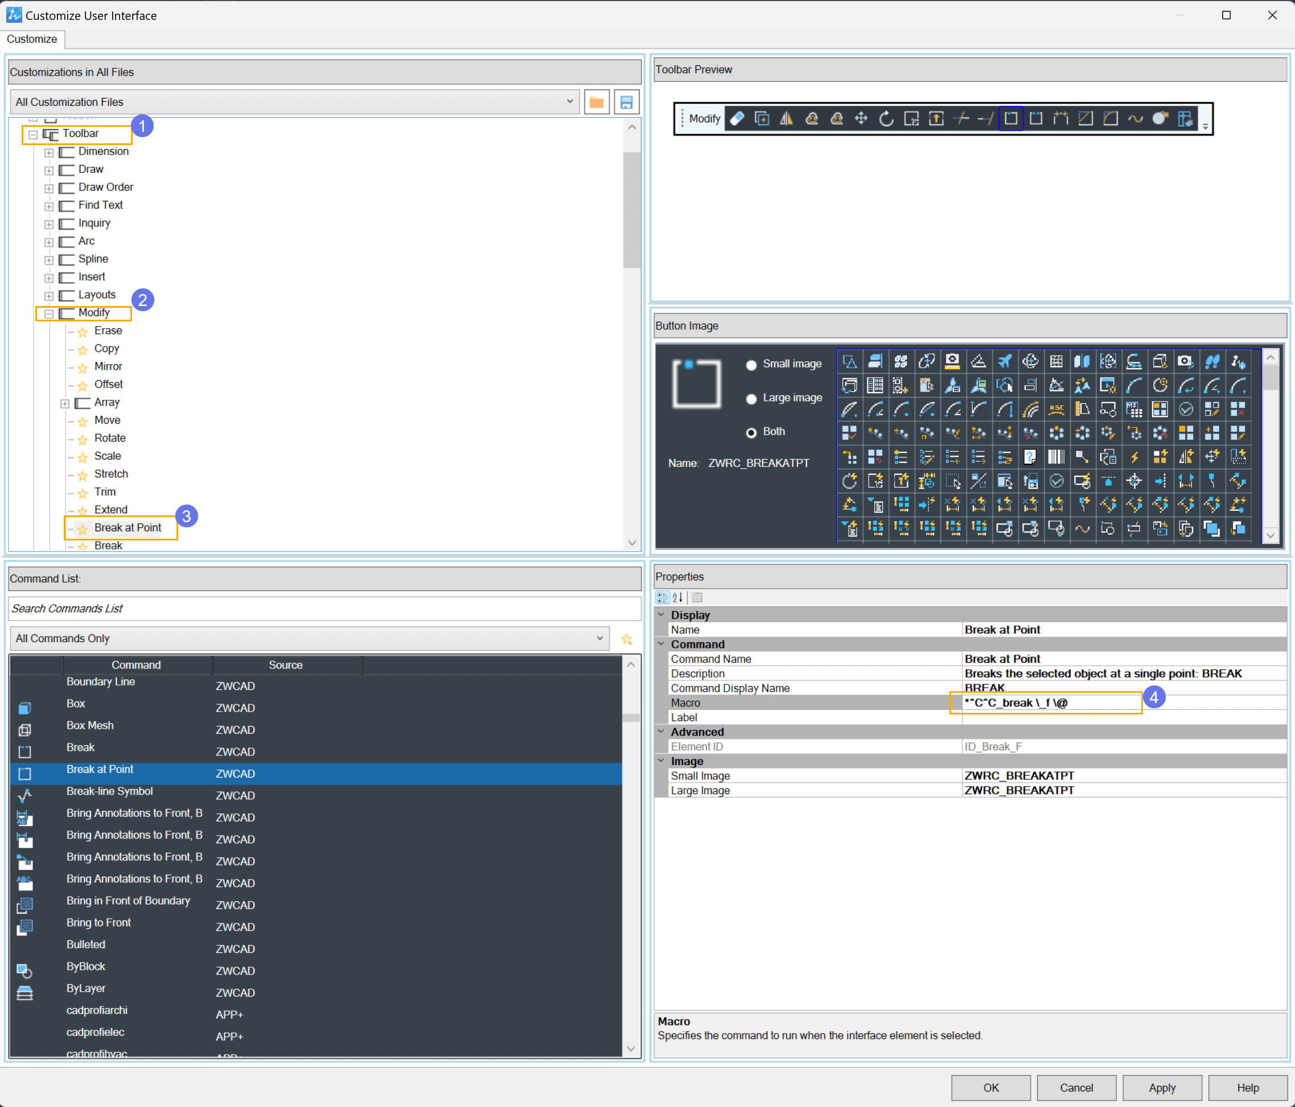1295x1107 pixels.
Task: Select the Small image radio button
Action: [x=751, y=365]
